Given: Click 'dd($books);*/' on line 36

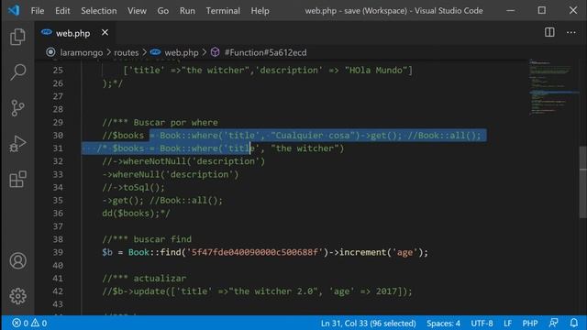Looking at the screenshot, I should (x=137, y=214).
